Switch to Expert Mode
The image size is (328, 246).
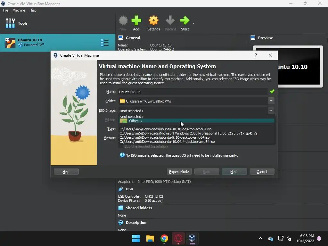coord(179,172)
